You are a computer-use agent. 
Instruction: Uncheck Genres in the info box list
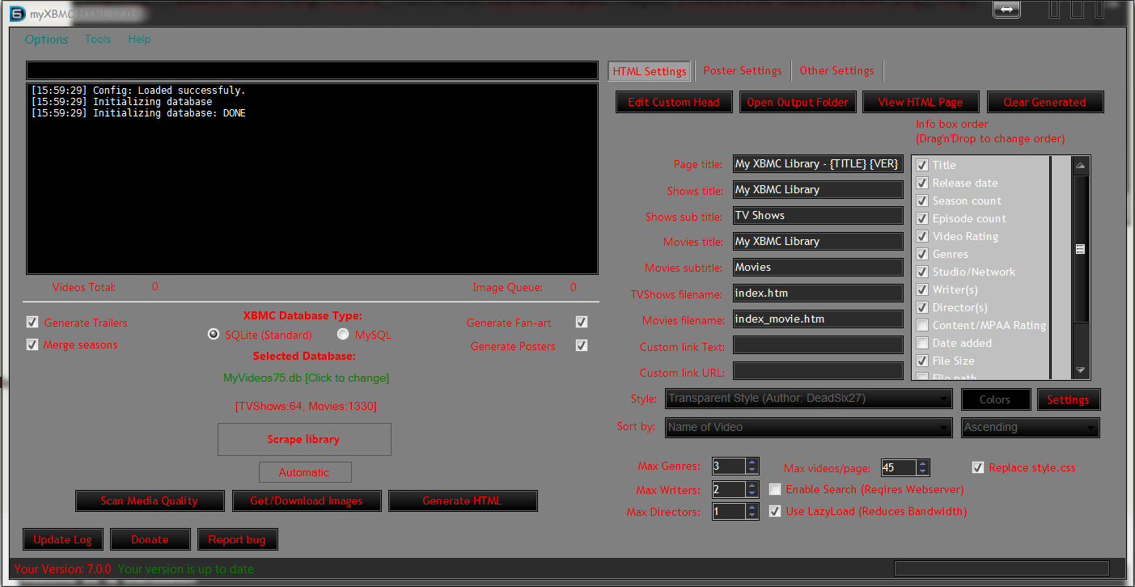922,254
